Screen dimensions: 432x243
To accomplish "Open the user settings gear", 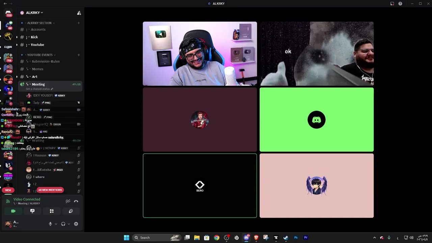I will click(x=76, y=224).
